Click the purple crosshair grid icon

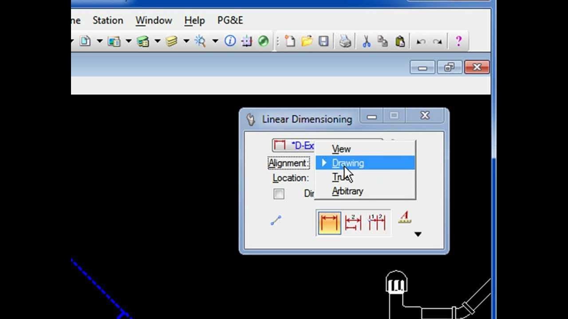(x=246, y=41)
